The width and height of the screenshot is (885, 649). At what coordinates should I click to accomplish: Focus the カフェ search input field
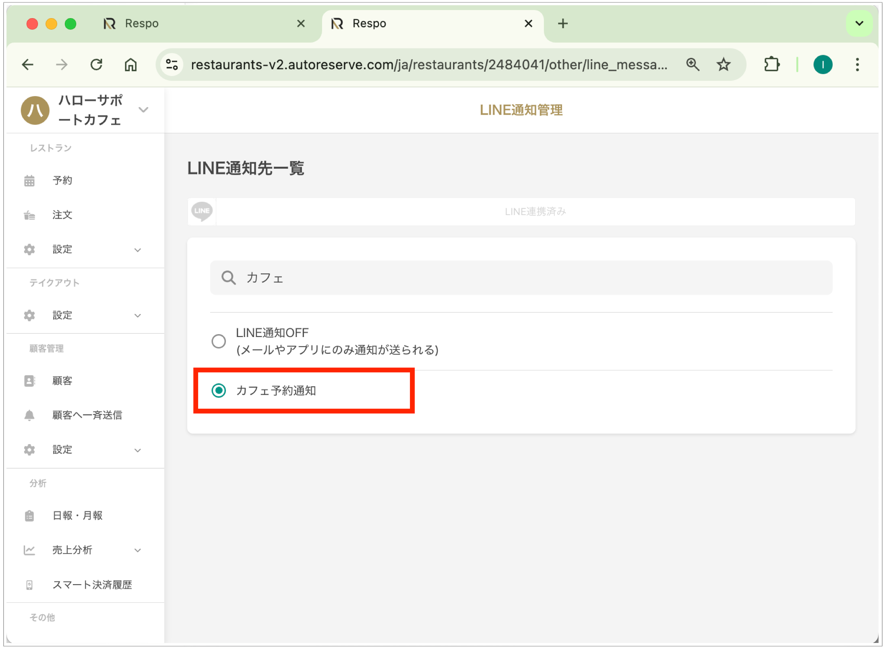(521, 278)
